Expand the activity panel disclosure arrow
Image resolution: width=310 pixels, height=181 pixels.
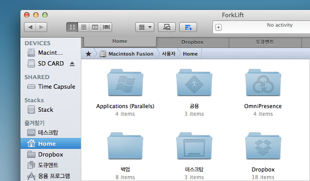pyautogui.click(x=218, y=27)
